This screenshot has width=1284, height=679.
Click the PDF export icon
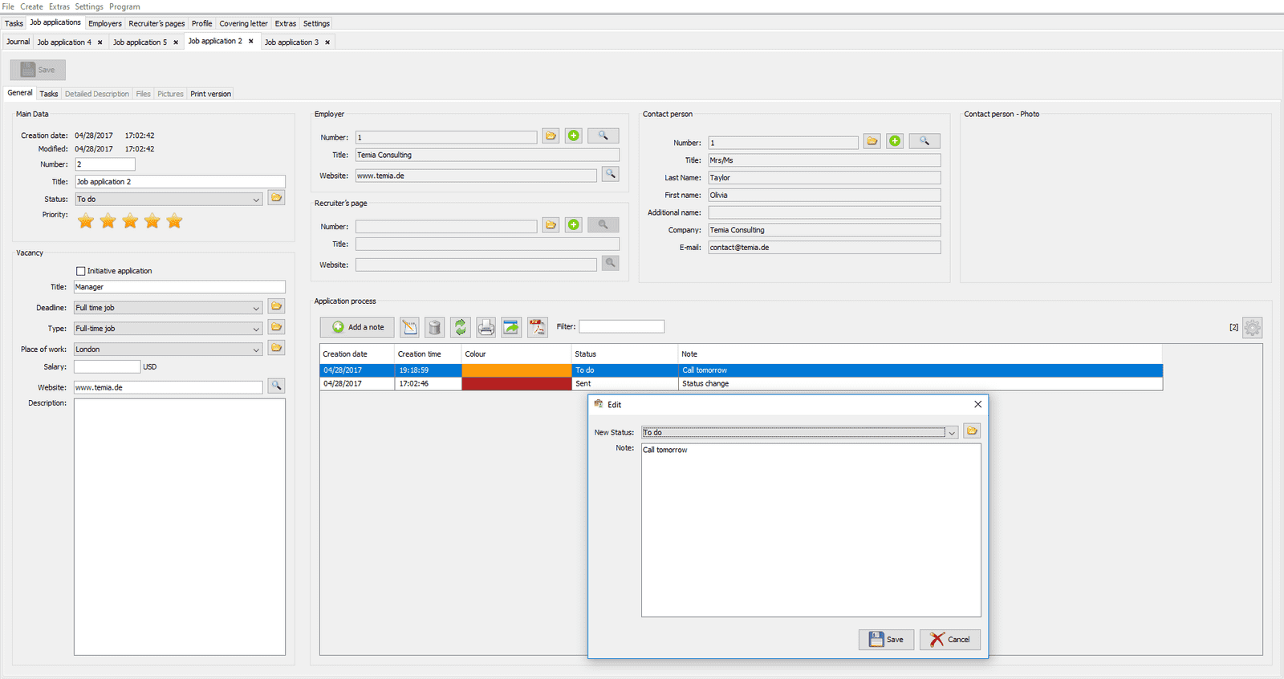pyautogui.click(x=537, y=327)
